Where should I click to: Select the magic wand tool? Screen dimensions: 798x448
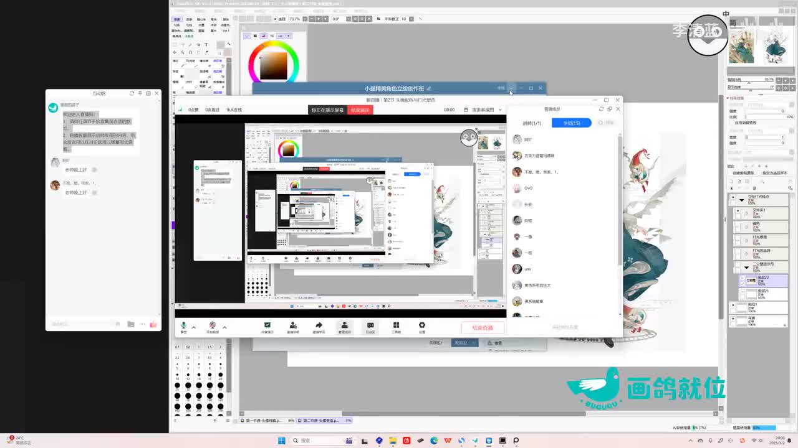(191, 45)
